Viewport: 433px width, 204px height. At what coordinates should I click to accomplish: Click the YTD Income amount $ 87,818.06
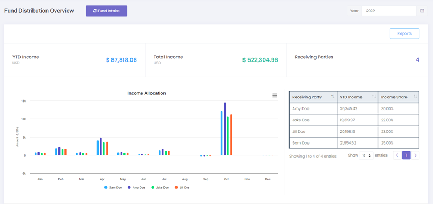[121, 60]
